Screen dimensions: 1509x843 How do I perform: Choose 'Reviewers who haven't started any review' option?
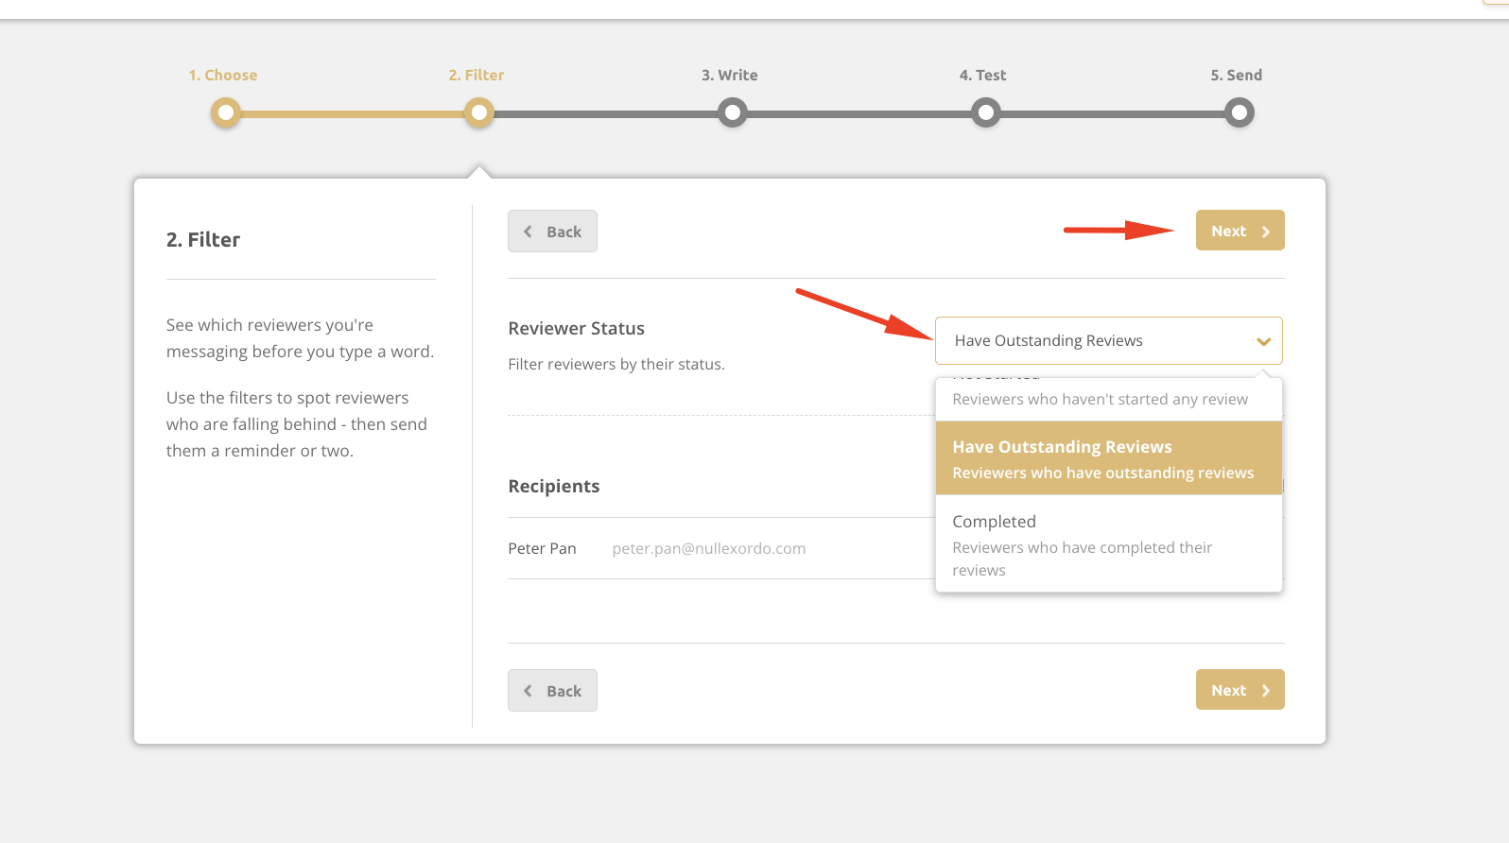pos(1108,398)
